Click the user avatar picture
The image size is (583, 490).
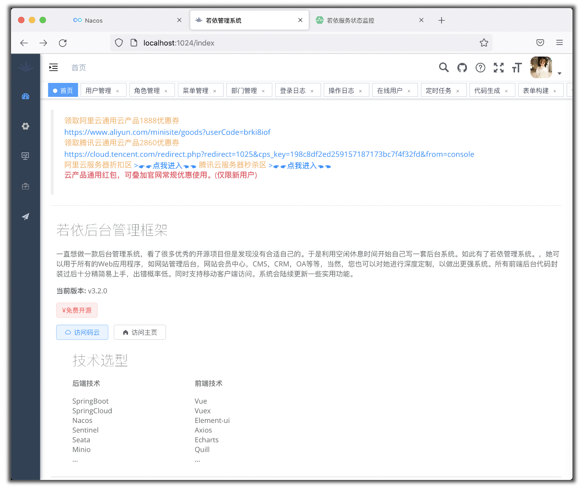tap(541, 67)
